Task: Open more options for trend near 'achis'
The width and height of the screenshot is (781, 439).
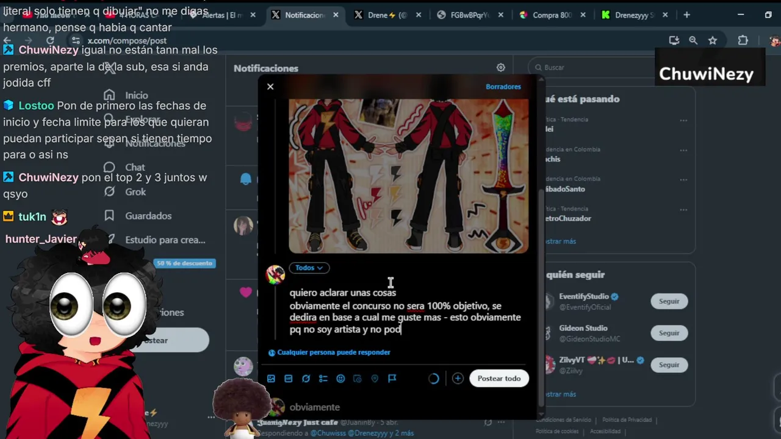Action: click(683, 150)
